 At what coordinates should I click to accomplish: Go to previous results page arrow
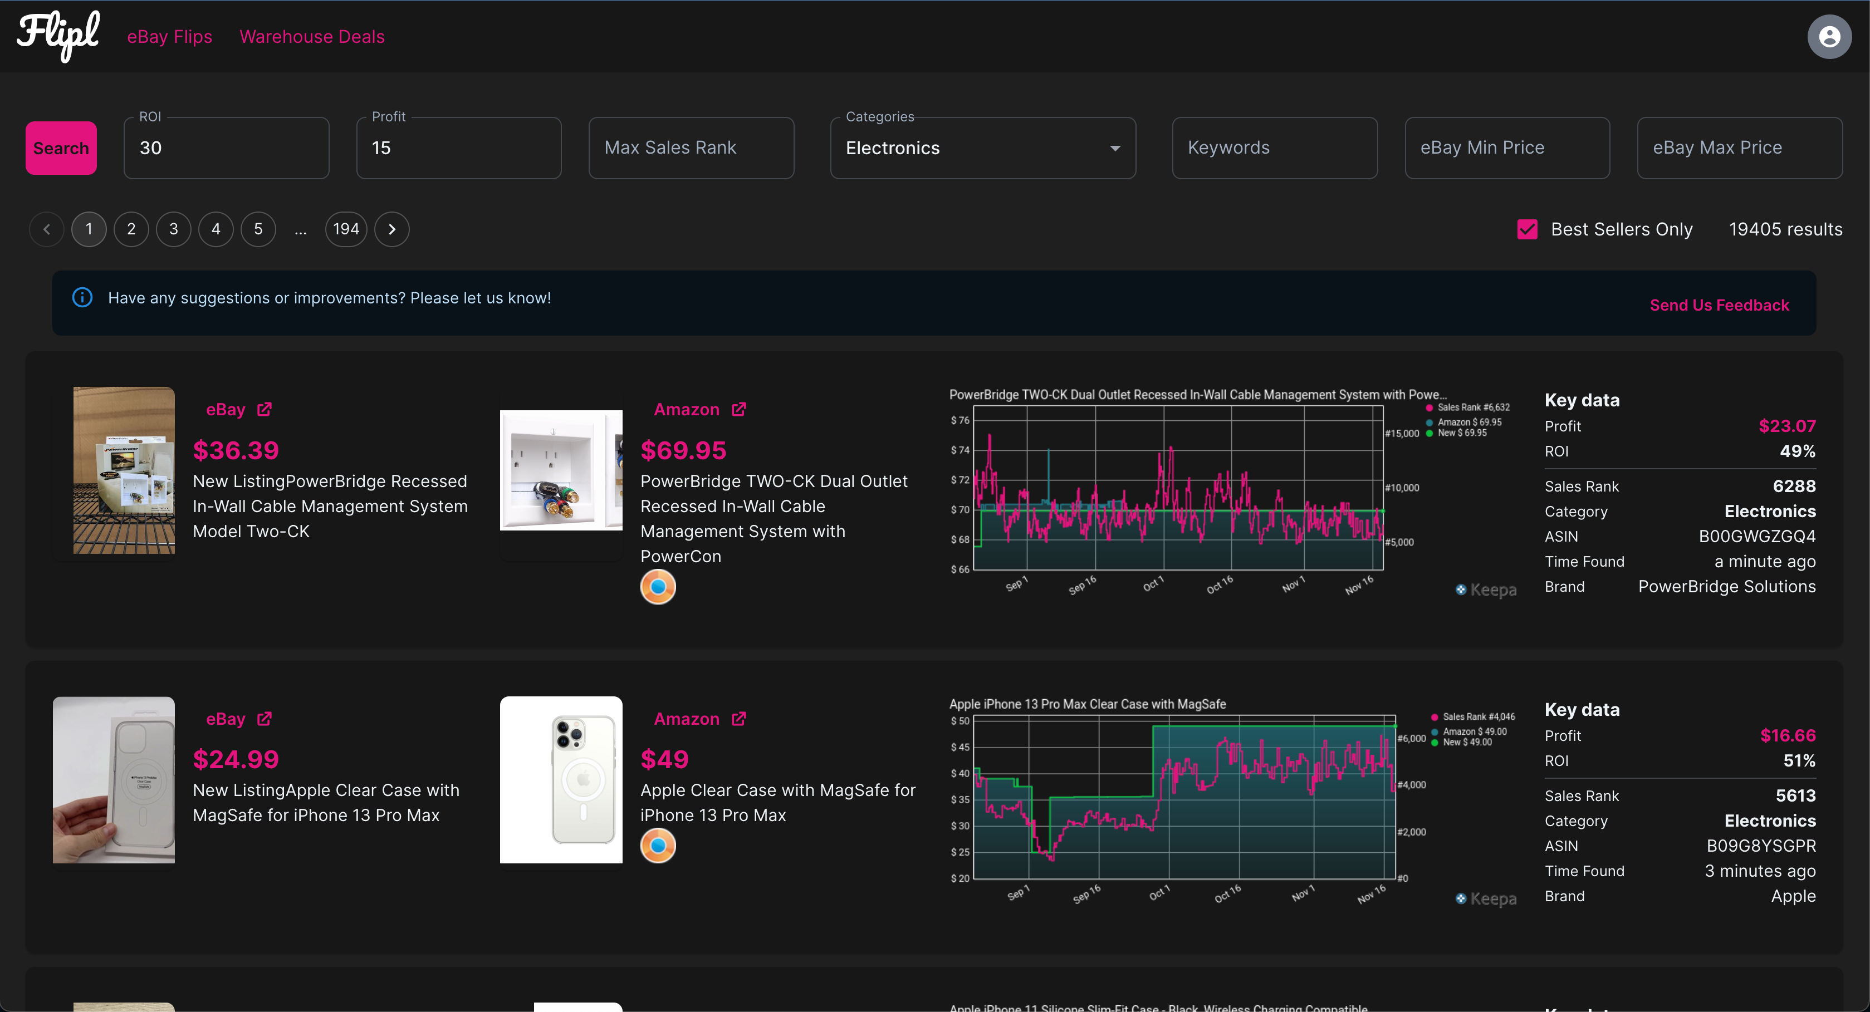[46, 229]
